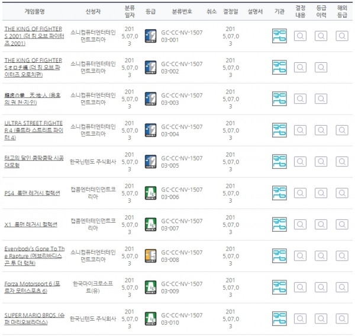Open overseas rating for Everybody's Gone To The Rapture
Viewport: 355px width, 336px height.
pos(341,255)
